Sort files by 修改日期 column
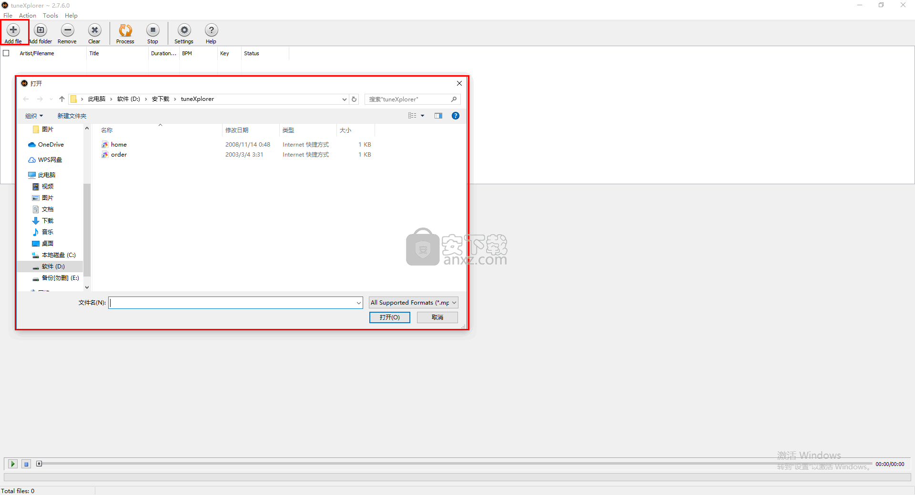This screenshot has height=495, width=915. (251, 130)
